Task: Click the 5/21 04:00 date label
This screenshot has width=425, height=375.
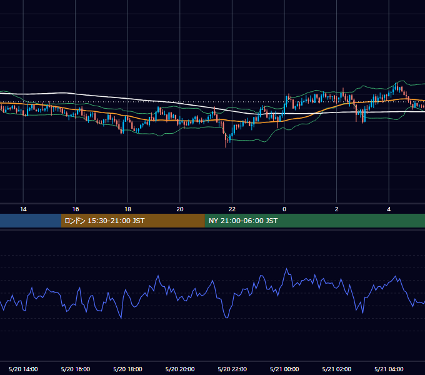Action: pyautogui.click(x=389, y=369)
